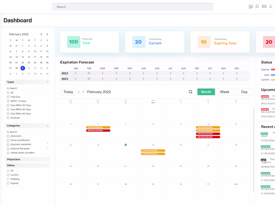This screenshot has width=275, height=206.
Task: Check the mental health providers checkbox
Action: tap(8, 153)
